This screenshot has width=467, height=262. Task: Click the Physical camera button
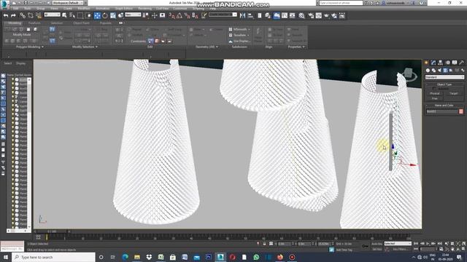[x=435, y=93]
